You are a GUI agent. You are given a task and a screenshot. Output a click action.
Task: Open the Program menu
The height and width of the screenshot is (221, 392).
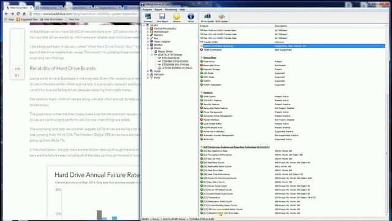pos(147,10)
